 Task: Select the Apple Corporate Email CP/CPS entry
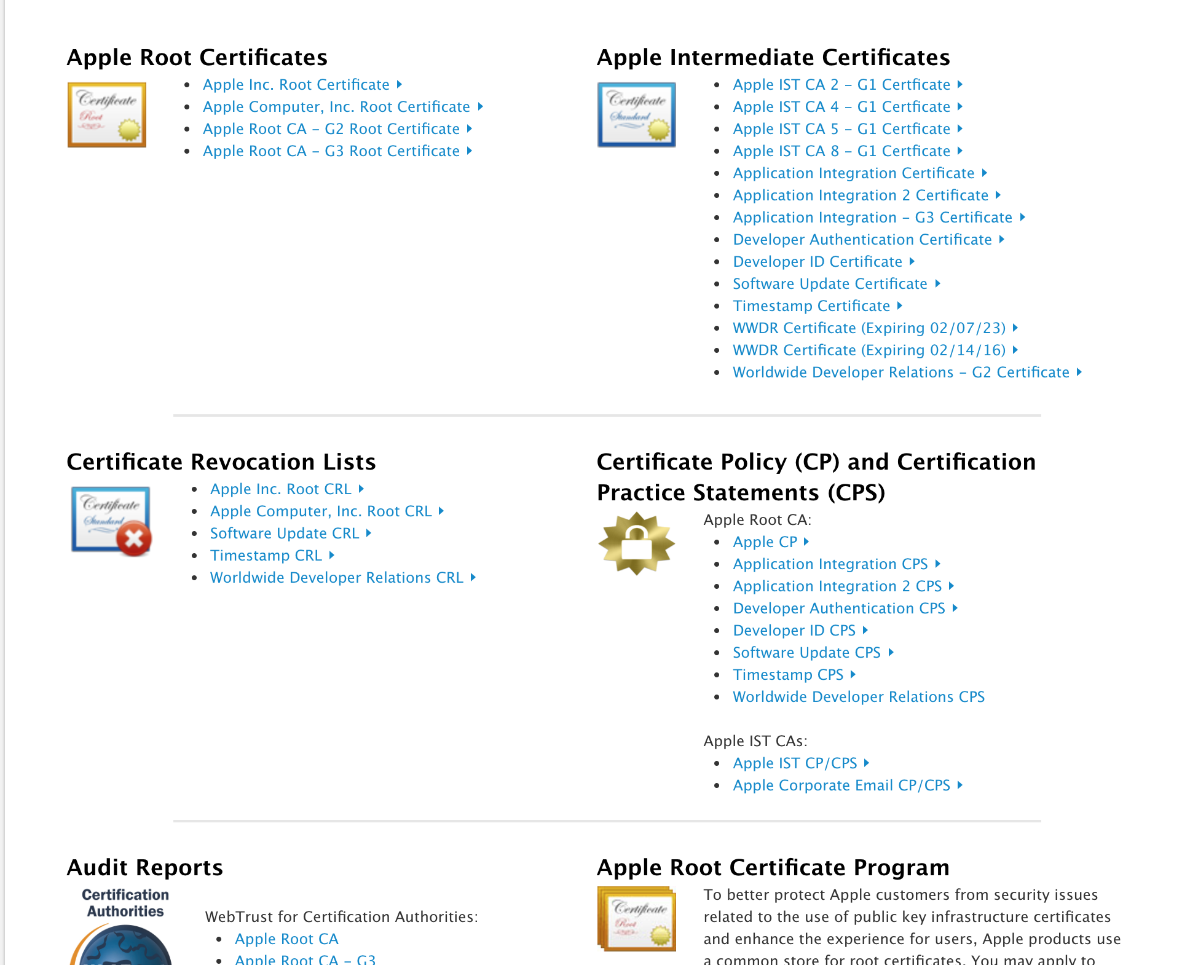pyautogui.click(x=843, y=785)
